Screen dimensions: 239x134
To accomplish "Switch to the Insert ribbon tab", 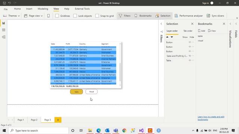I will click(29, 9).
